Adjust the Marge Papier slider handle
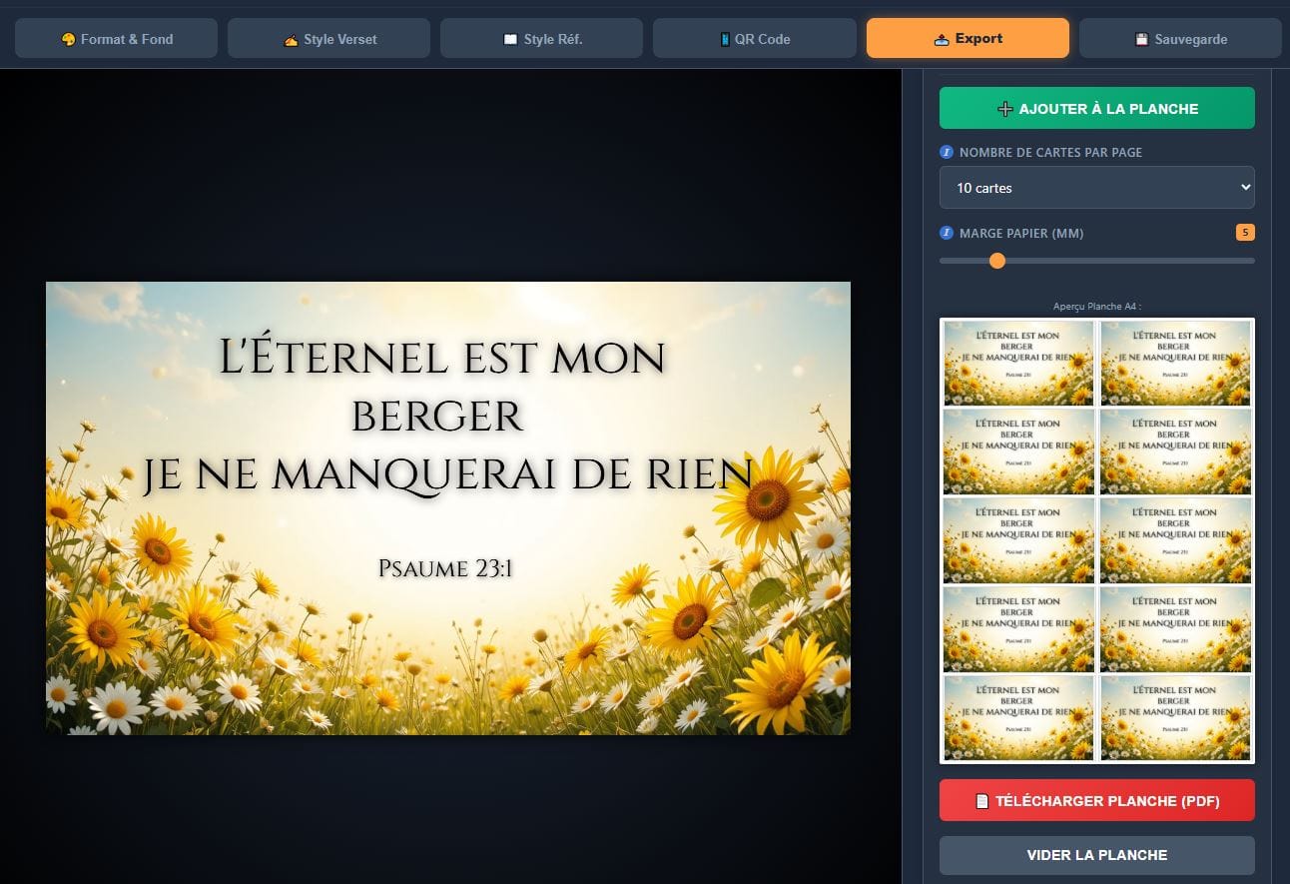Viewport: 1290px width, 884px height. (996, 260)
